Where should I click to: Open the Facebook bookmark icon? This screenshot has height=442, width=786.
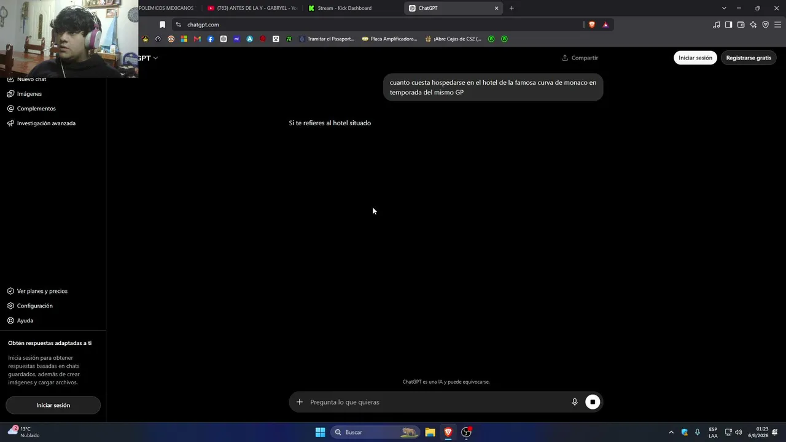(x=211, y=39)
